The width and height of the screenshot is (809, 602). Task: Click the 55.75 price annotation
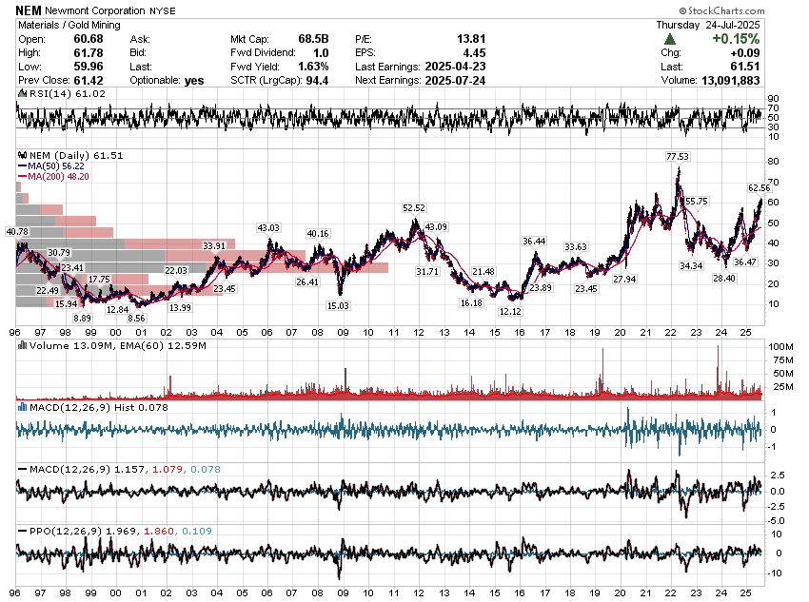point(697,201)
